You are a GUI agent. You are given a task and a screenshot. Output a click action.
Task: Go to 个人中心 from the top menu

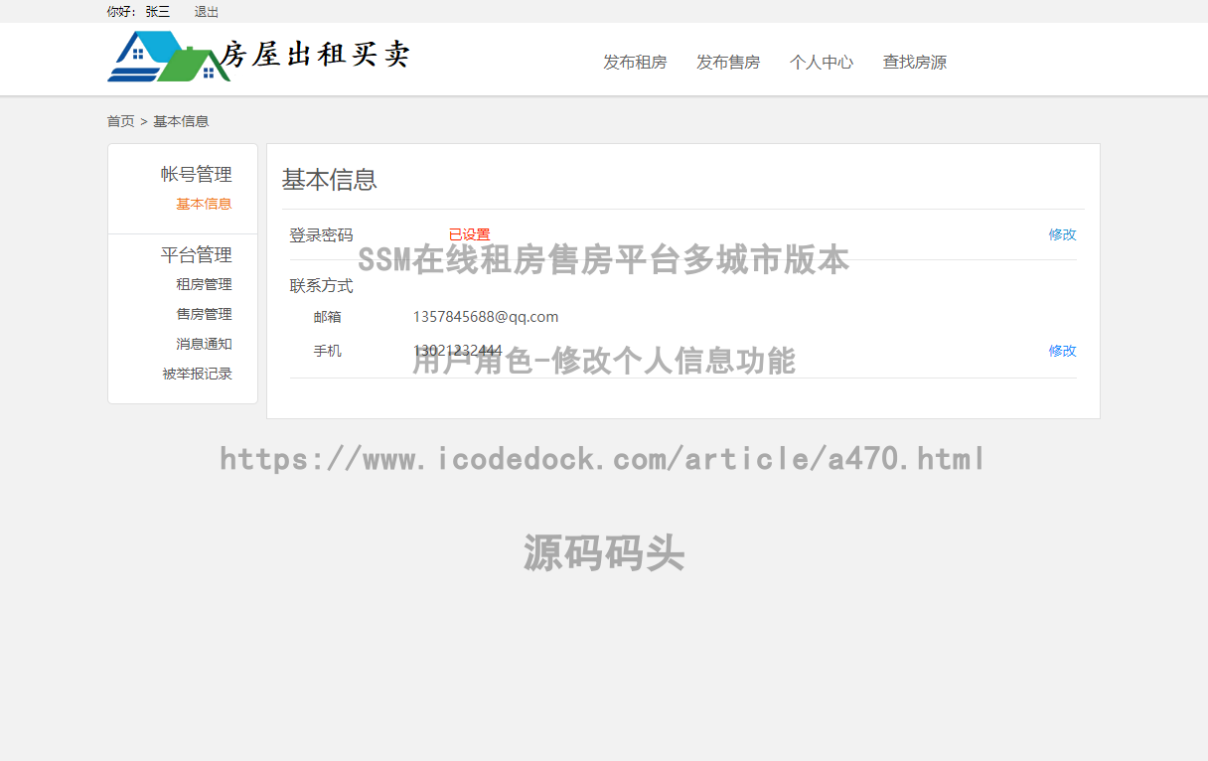tap(822, 62)
